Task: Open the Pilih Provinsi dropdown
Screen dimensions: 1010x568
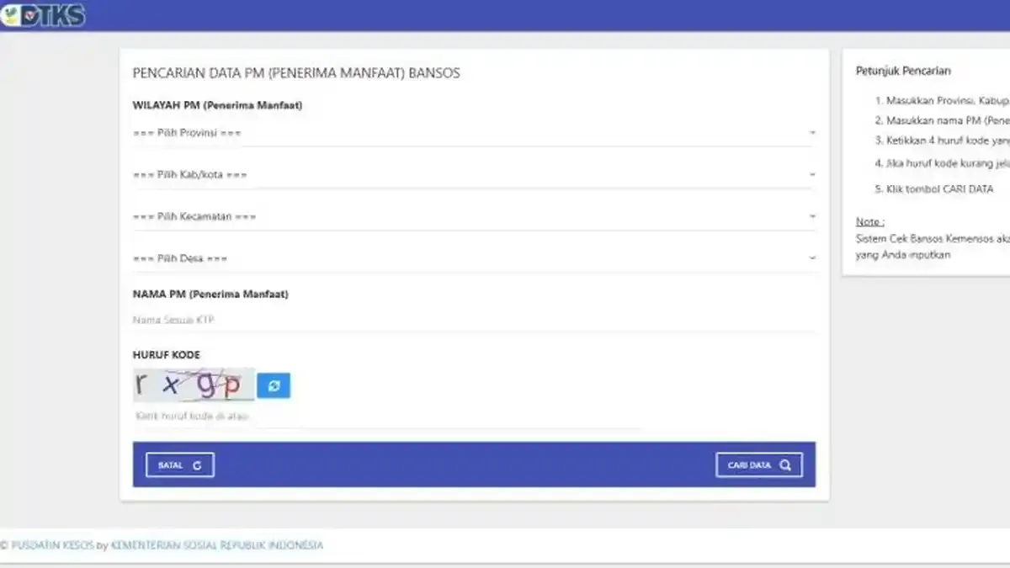Action: [471, 132]
